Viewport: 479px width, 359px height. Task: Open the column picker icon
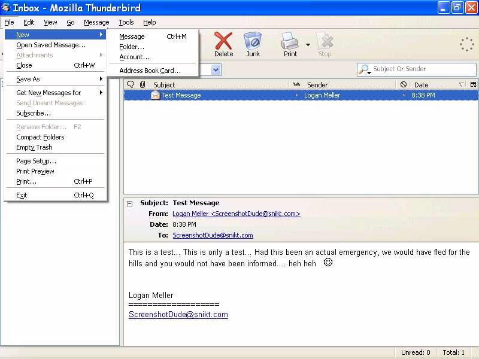(x=473, y=84)
